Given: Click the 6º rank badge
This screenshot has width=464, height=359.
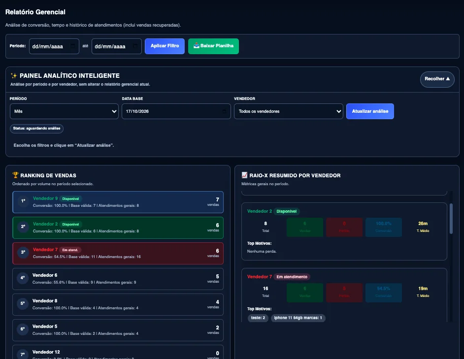Looking at the screenshot, I should pos(23,329).
